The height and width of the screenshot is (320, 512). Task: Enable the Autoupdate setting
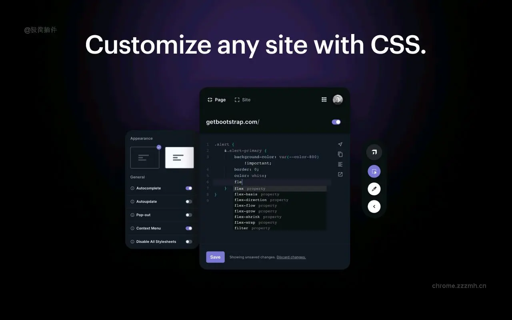point(188,202)
